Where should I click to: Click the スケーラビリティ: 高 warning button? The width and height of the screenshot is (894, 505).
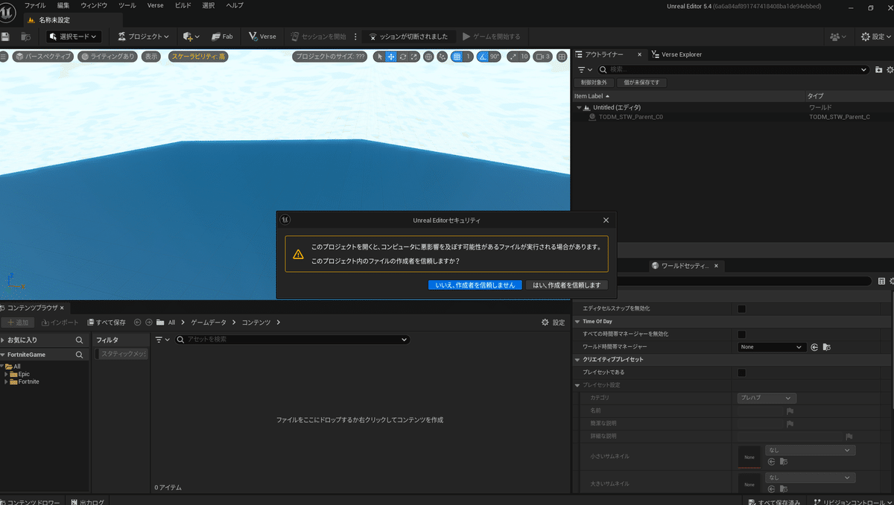tap(197, 57)
